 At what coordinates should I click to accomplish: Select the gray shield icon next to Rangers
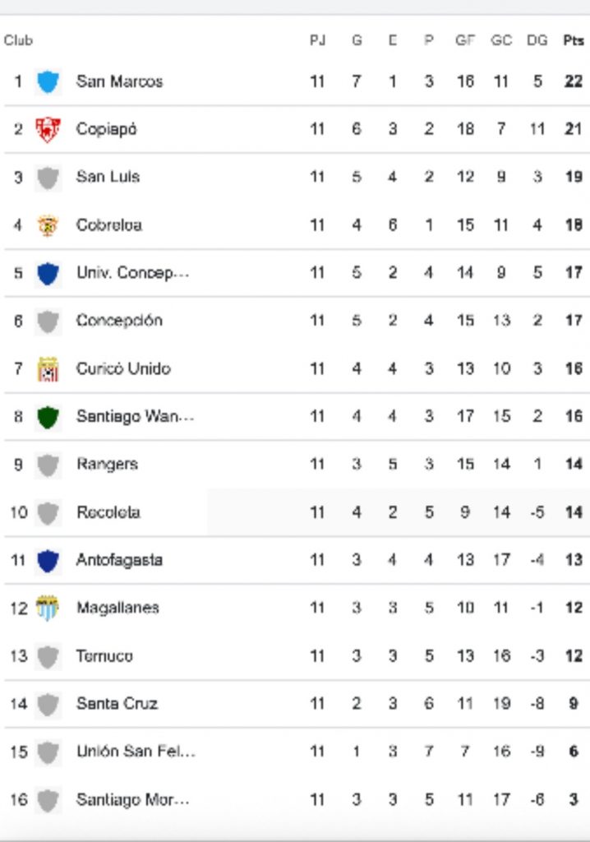[x=48, y=465]
